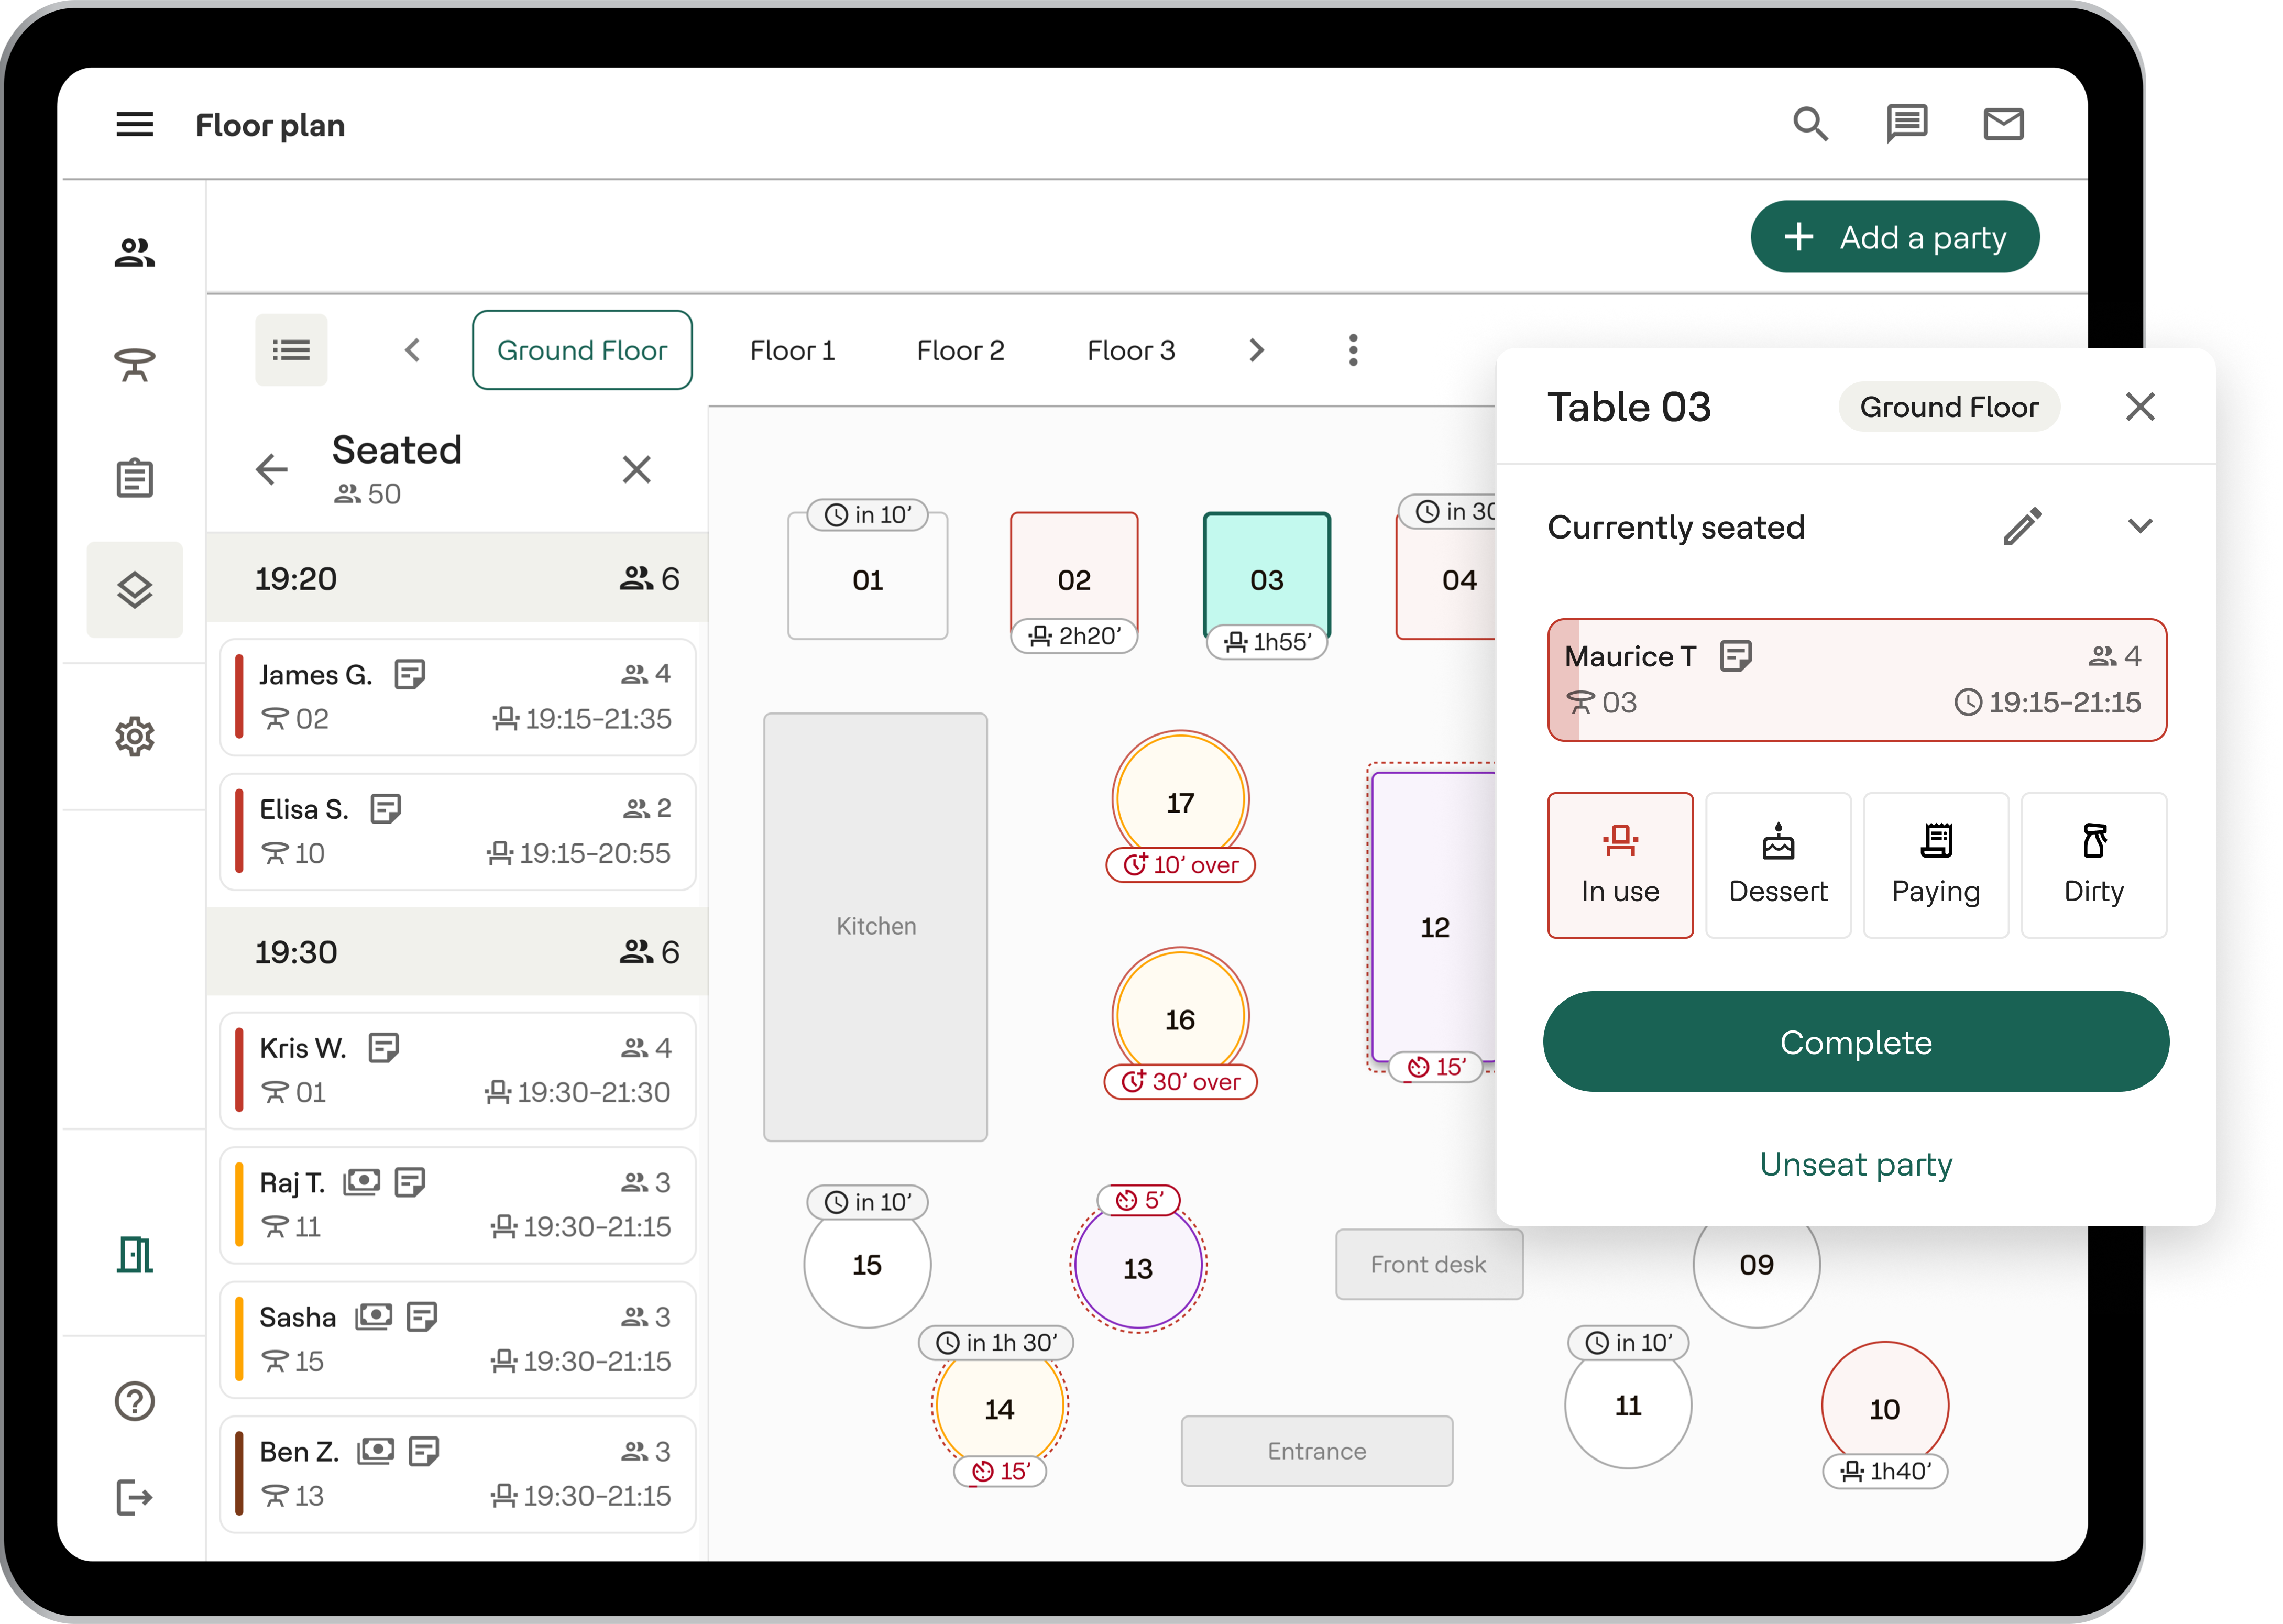
Task: Select the tables icon in the sidebar
Action: (134, 365)
